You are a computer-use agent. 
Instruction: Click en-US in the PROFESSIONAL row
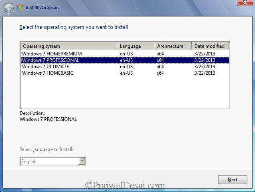[126, 60]
